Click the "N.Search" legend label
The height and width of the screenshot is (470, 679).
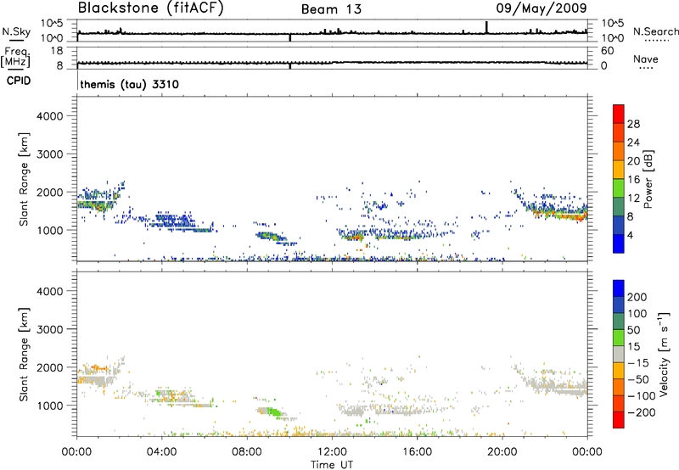[x=655, y=31]
